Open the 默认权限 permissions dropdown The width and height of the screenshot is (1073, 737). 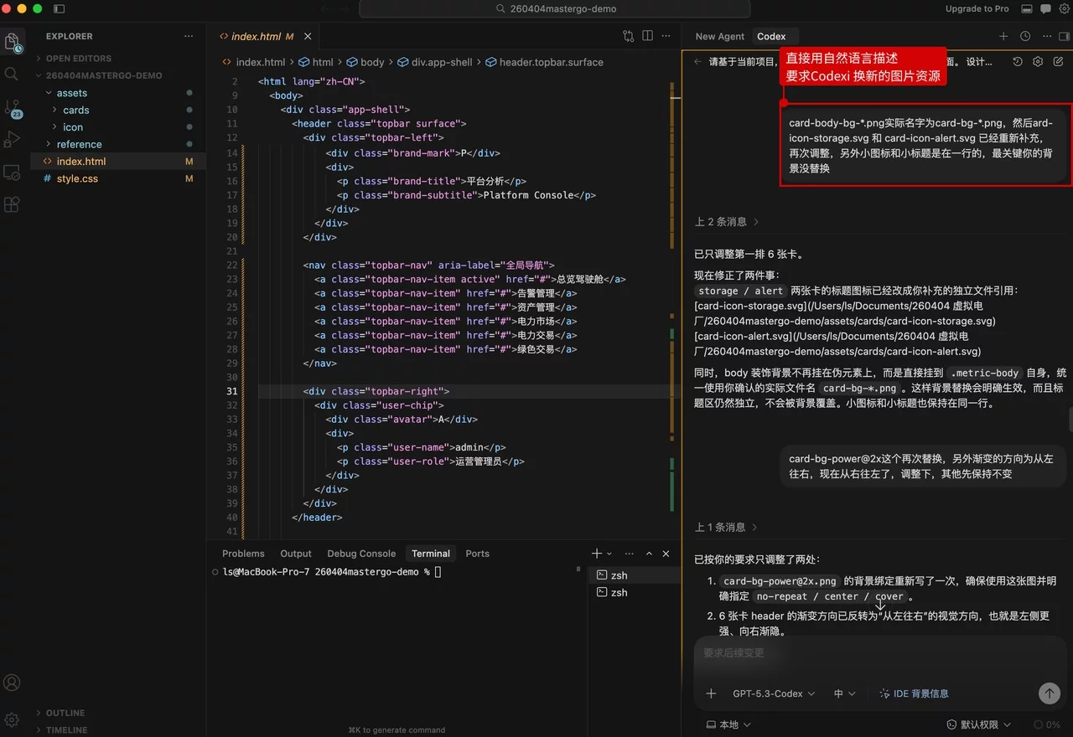tap(978, 724)
